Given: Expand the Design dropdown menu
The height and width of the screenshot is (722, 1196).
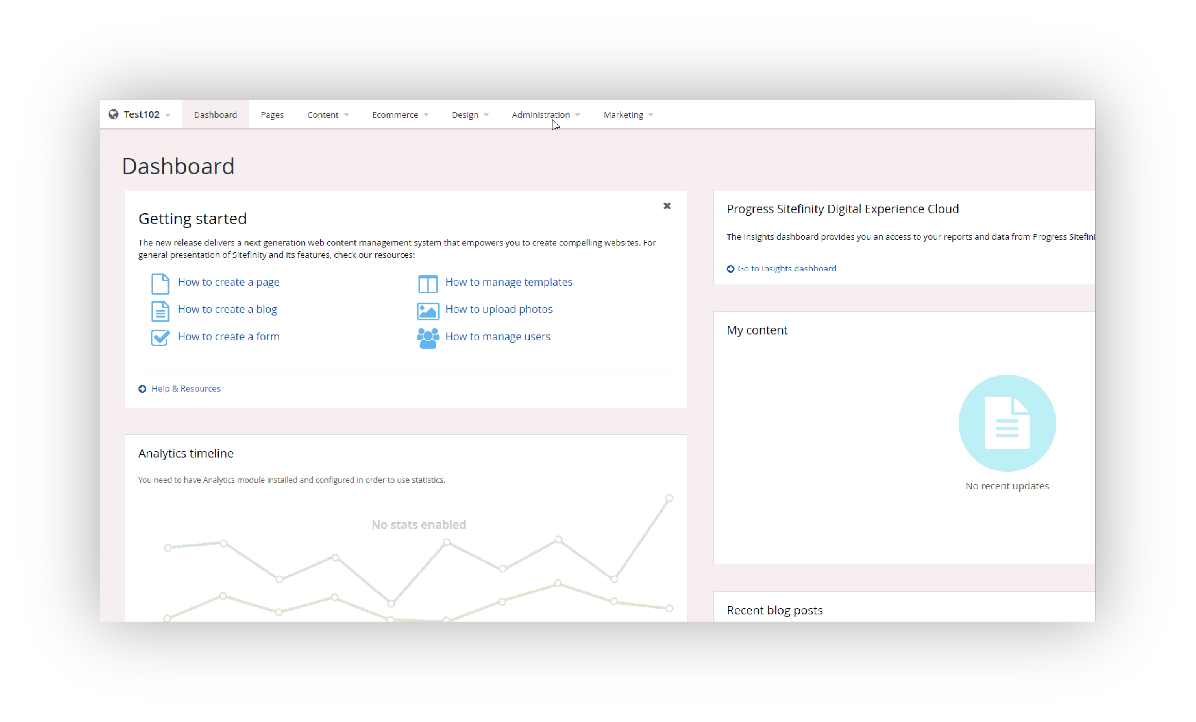Looking at the screenshot, I should (469, 114).
